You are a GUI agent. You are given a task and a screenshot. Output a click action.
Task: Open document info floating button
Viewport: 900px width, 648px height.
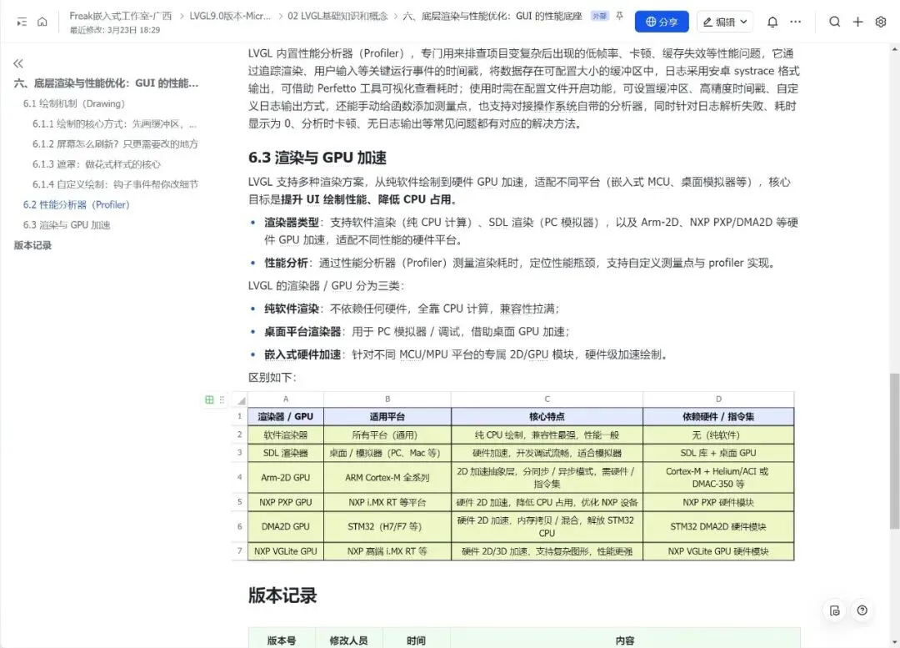(x=834, y=610)
